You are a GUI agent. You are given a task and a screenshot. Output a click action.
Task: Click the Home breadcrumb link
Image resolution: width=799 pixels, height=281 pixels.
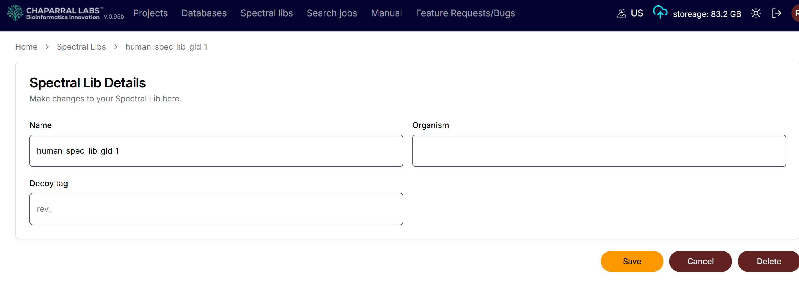26,47
